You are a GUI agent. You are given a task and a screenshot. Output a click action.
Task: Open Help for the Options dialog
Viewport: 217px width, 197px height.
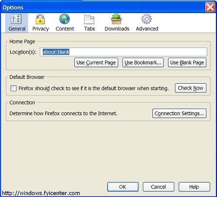click(x=194, y=187)
